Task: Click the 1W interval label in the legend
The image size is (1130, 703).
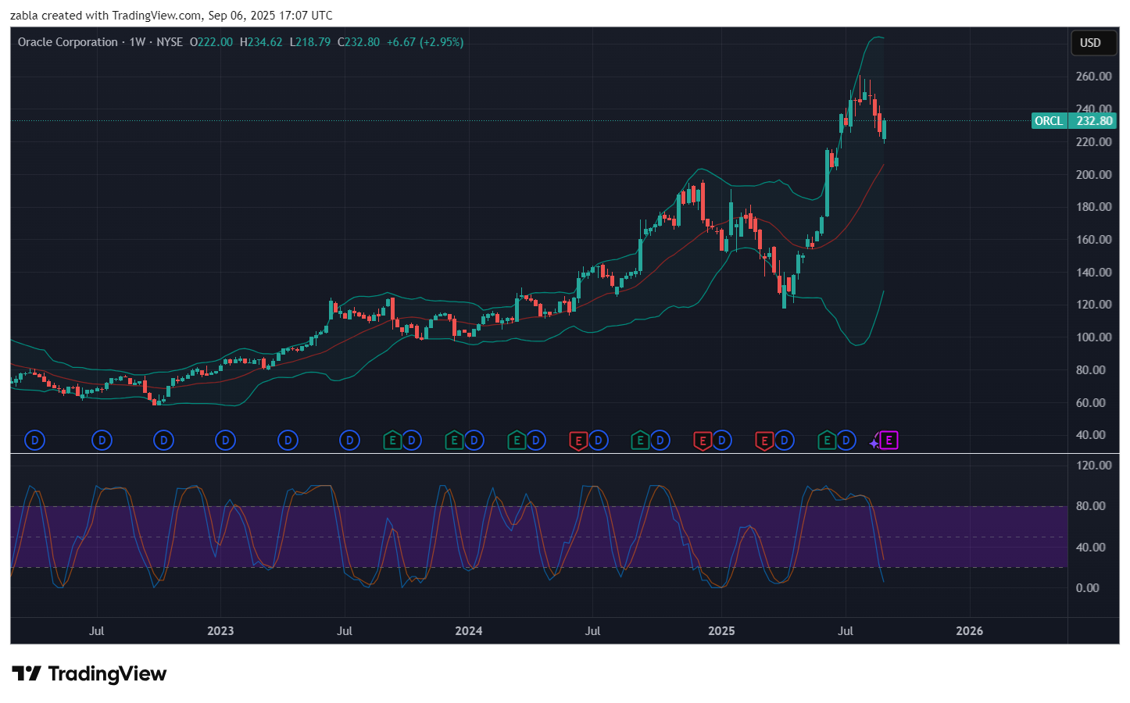Action: (x=138, y=42)
